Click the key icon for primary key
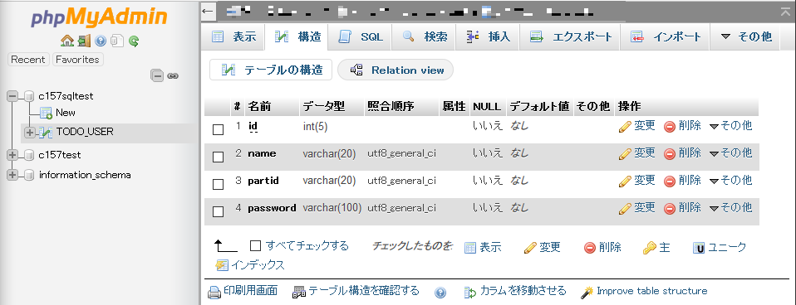Image resolution: width=796 pixels, height=305 pixels. coord(649,248)
